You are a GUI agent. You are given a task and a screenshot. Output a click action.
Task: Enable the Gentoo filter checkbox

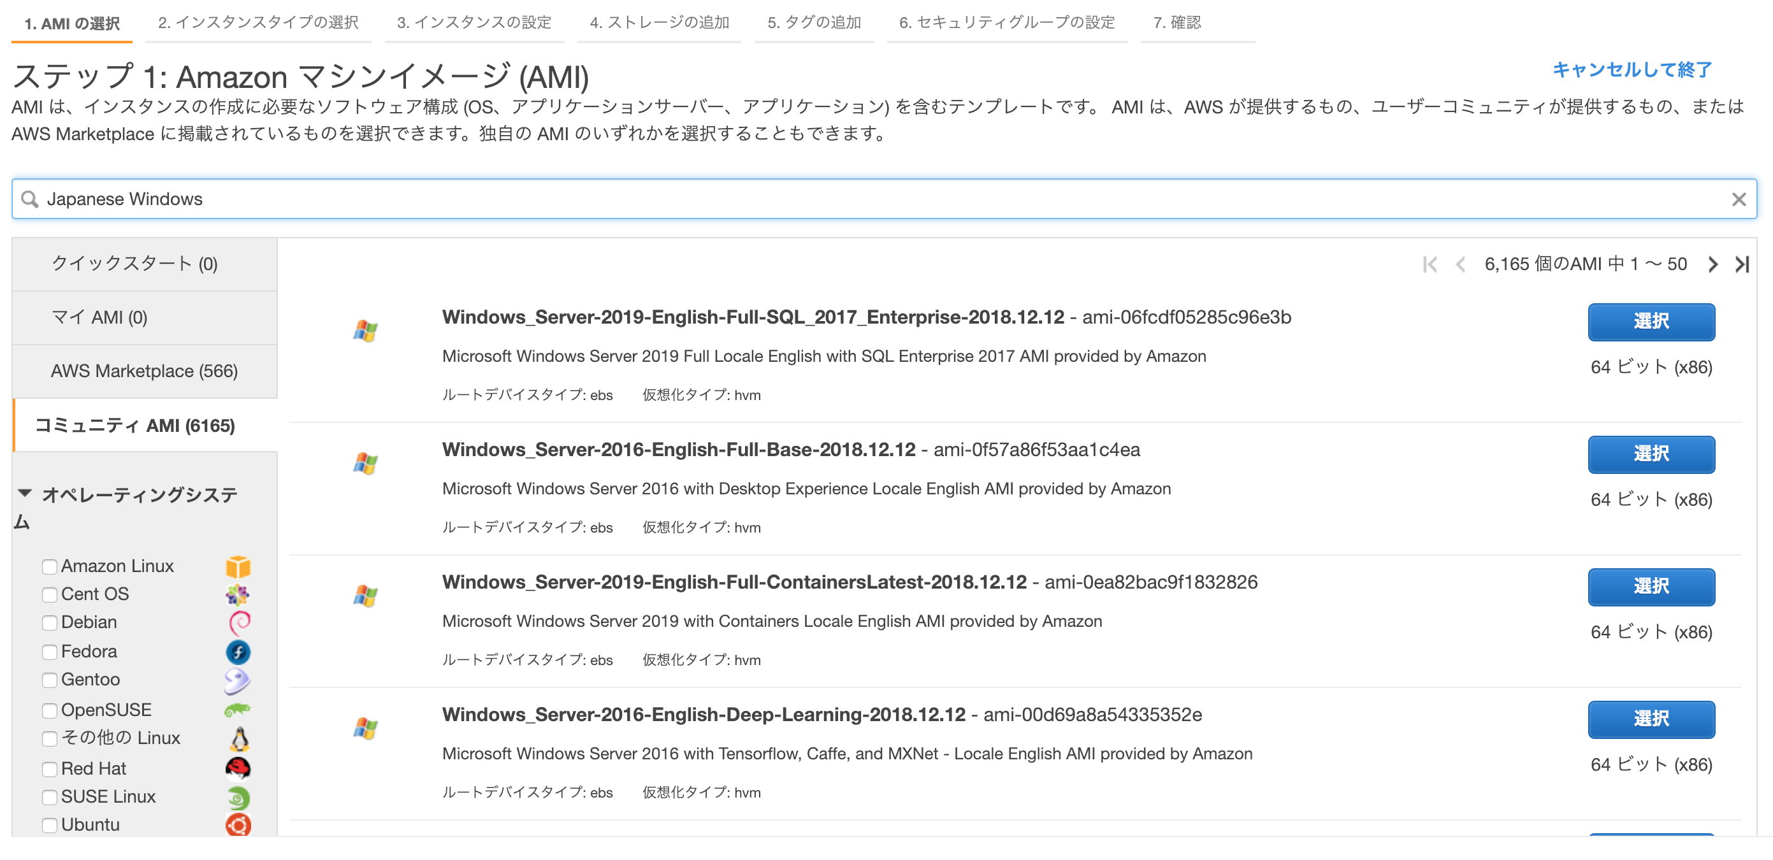(49, 680)
